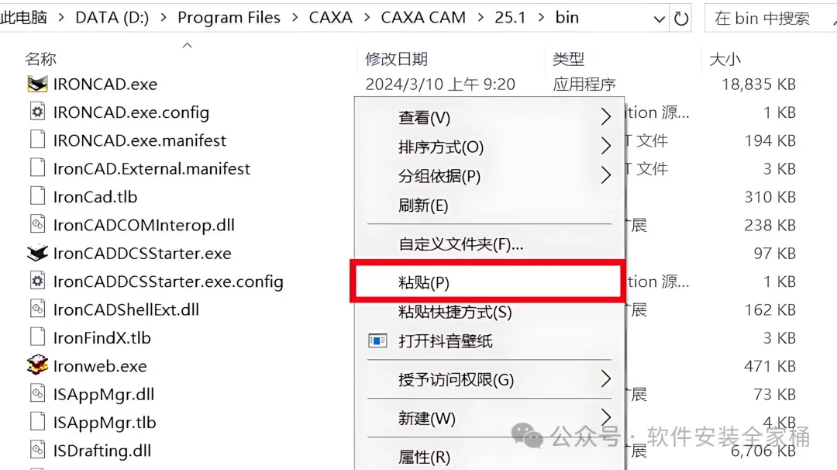Open the address bar history dropdown arrow

pos(660,19)
